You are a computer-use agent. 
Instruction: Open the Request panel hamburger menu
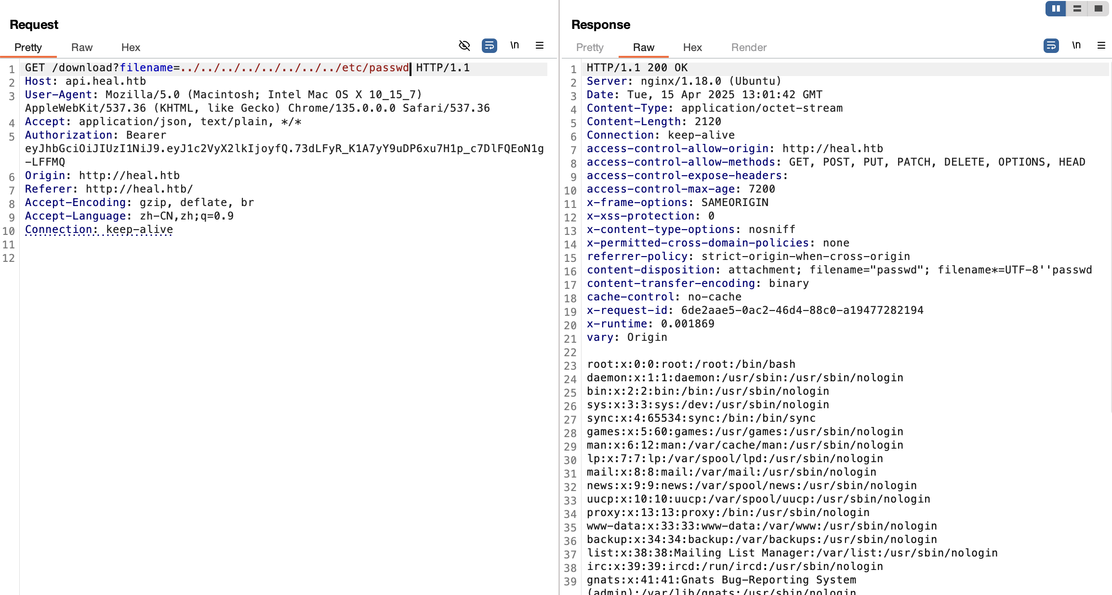[x=540, y=45]
